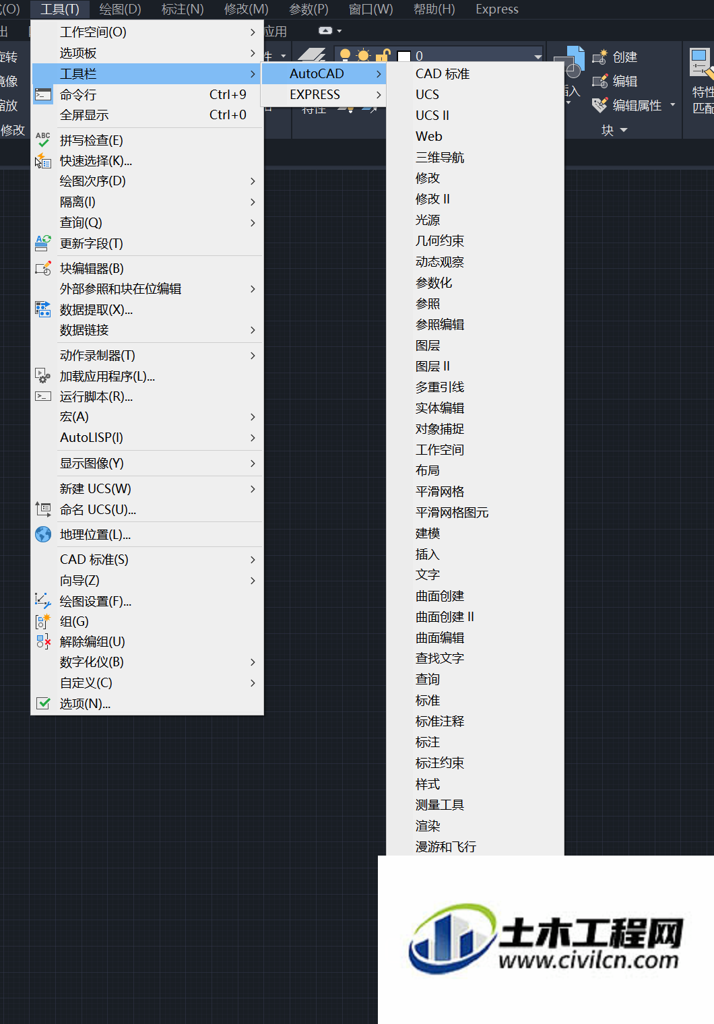The image size is (714, 1024).
Task: Choose the 三维导航 toolbar
Action: (475, 157)
